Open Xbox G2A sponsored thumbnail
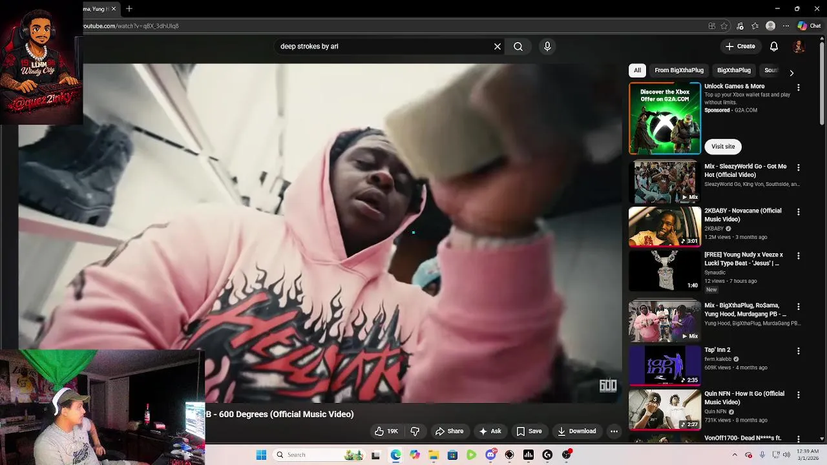Screen dimensions: 827x465 (665, 118)
